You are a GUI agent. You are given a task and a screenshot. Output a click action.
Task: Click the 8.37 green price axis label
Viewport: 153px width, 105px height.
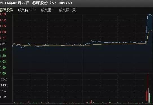[3, 50]
